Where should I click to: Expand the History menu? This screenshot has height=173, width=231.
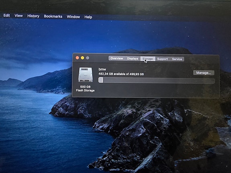(33, 16)
